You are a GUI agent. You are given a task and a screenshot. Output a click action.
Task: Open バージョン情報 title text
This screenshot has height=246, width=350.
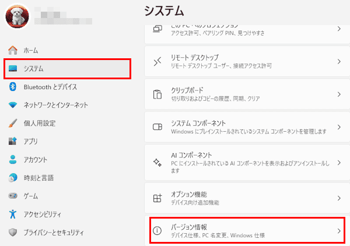click(189, 227)
